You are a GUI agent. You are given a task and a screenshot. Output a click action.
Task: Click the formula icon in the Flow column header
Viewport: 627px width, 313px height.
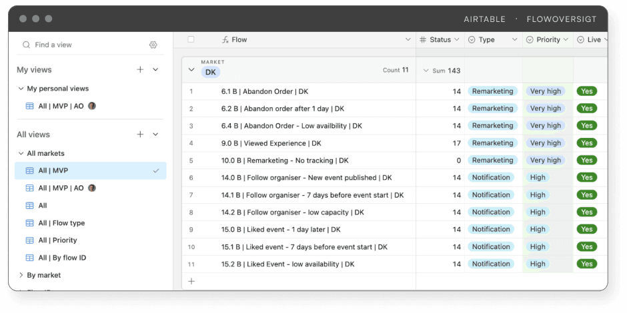click(x=225, y=39)
